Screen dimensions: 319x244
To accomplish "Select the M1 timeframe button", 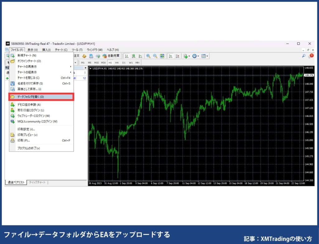I will 83,63.
